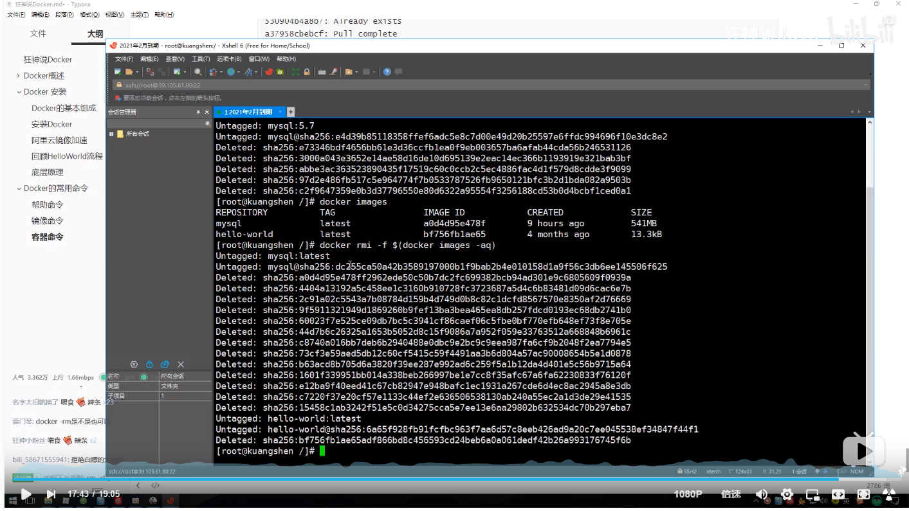The image size is (909, 511).
Task: Click the large play overlay button on video
Action: pyautogui.click(x=864, y=450)
